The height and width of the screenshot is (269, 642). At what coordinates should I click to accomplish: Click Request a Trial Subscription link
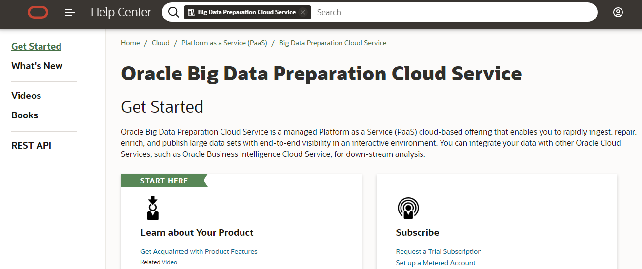click(439, 251)
